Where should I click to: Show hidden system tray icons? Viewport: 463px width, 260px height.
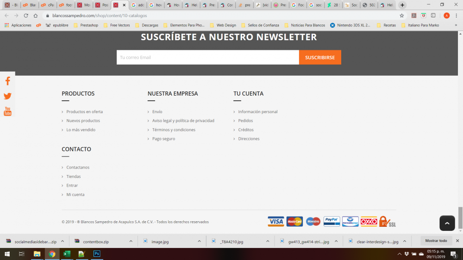(x=399, y=254)
